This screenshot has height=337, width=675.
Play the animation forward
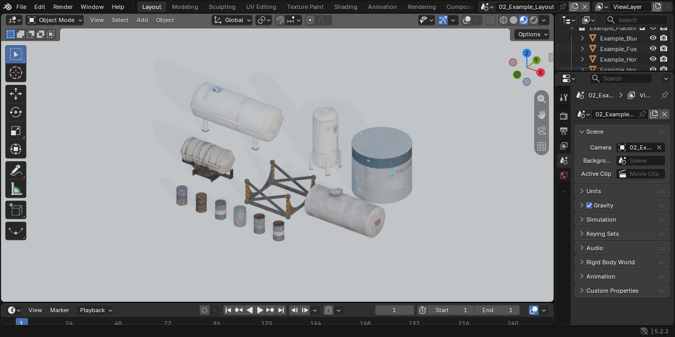point(260,310)
